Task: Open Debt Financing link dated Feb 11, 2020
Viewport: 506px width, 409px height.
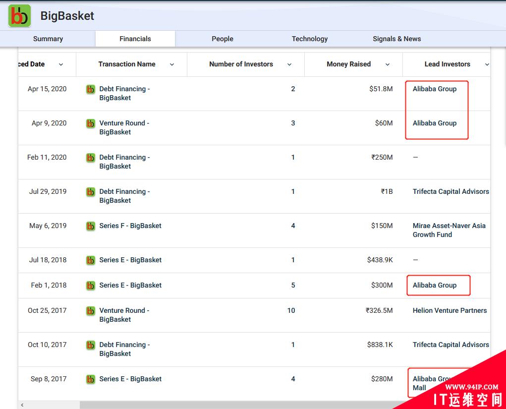Action: click(x=124, y=162)
